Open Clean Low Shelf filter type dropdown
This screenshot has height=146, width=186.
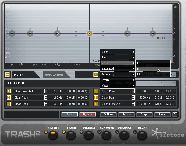tap(46, 91)
